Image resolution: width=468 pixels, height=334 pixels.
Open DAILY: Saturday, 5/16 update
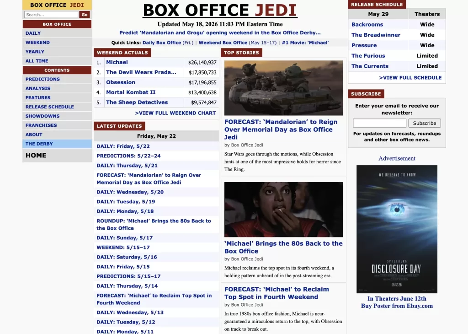coord(127,257)
